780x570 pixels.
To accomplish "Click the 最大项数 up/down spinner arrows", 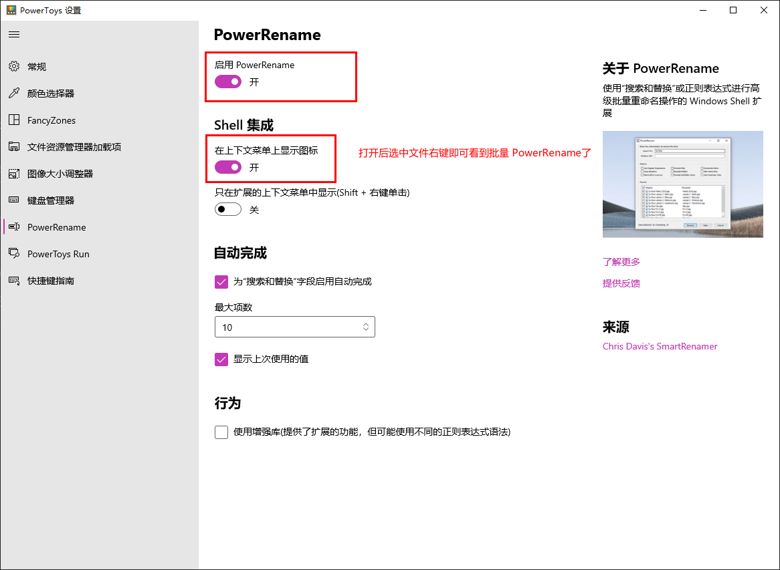I will pos(366,327).
